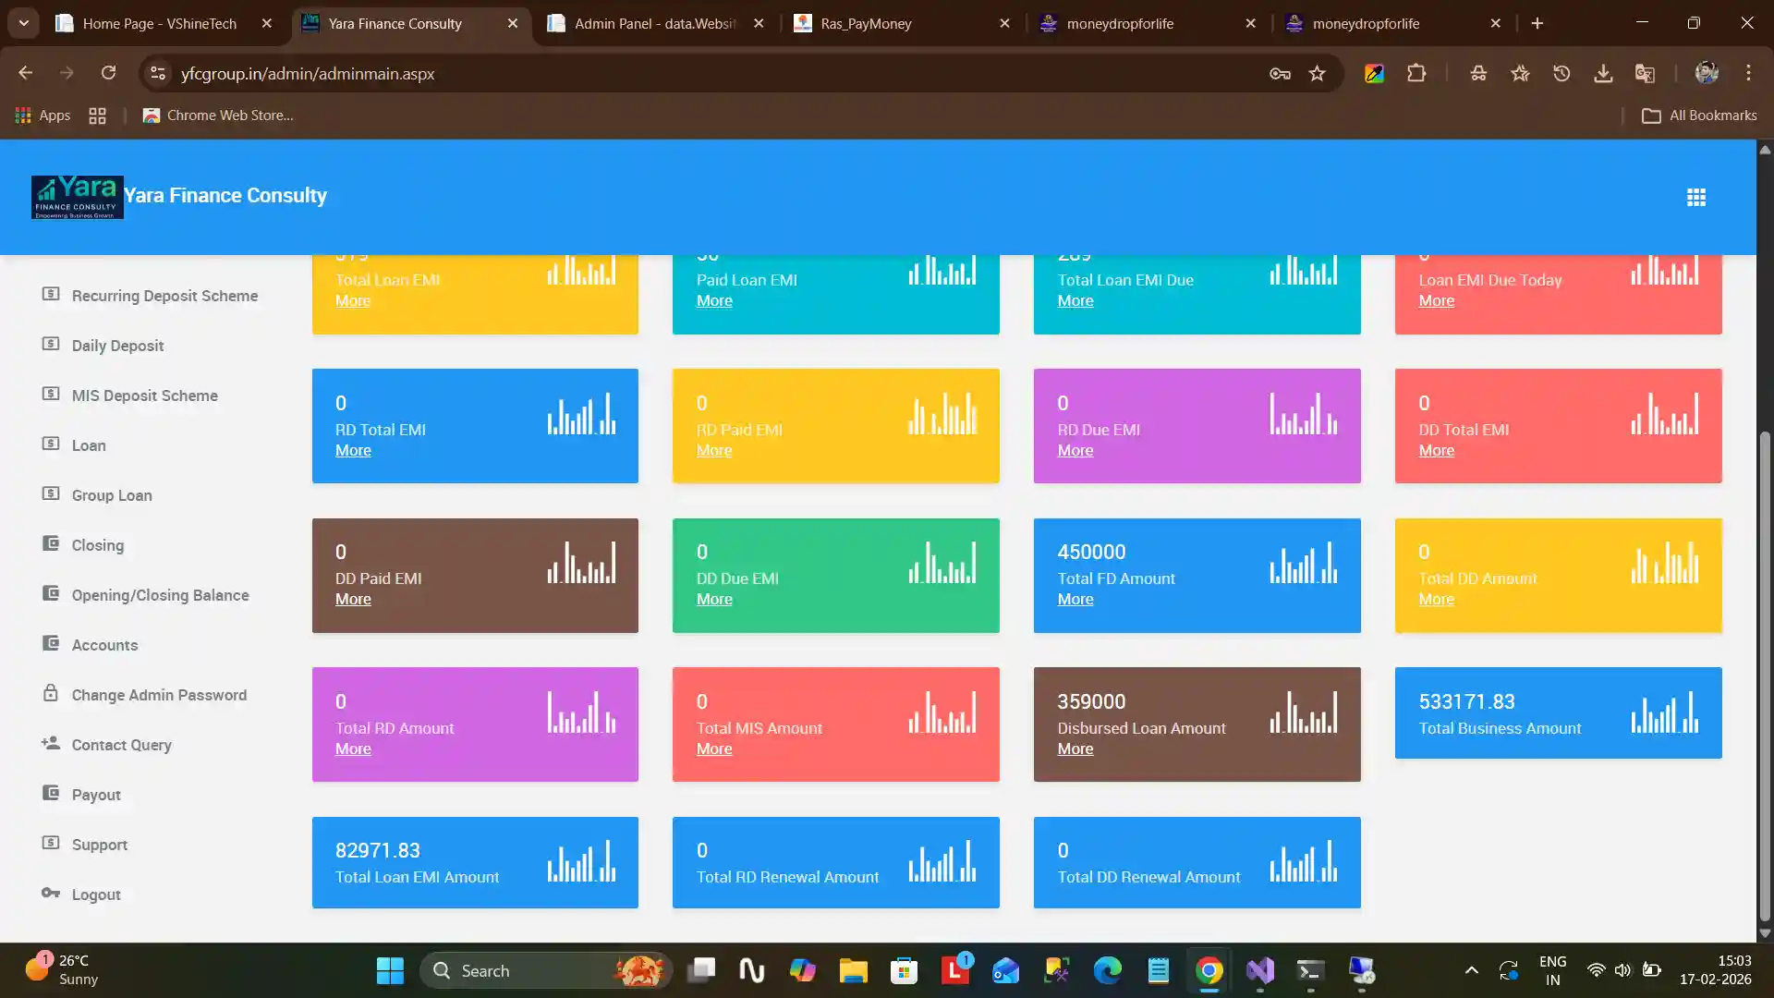The height and width of the screenshot is (998, 1774).
Task: Open Group Loan sidebar menu item
Action: point(112,495)
